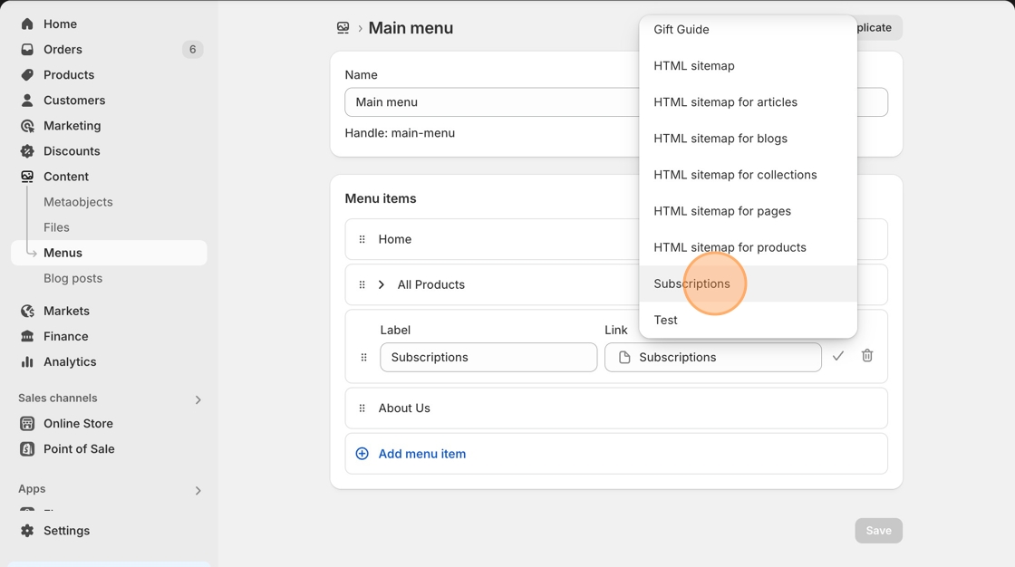Click Add menu item link

421,454
